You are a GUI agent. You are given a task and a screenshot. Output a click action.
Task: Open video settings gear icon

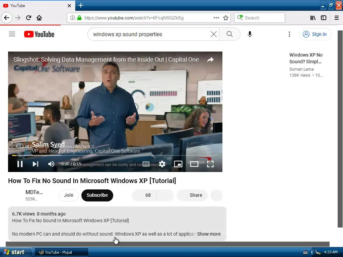(162, 164)
